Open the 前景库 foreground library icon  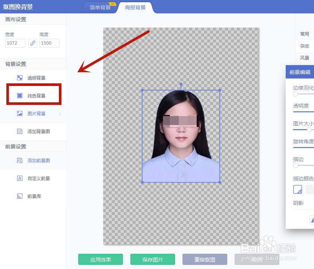(20, 196)
